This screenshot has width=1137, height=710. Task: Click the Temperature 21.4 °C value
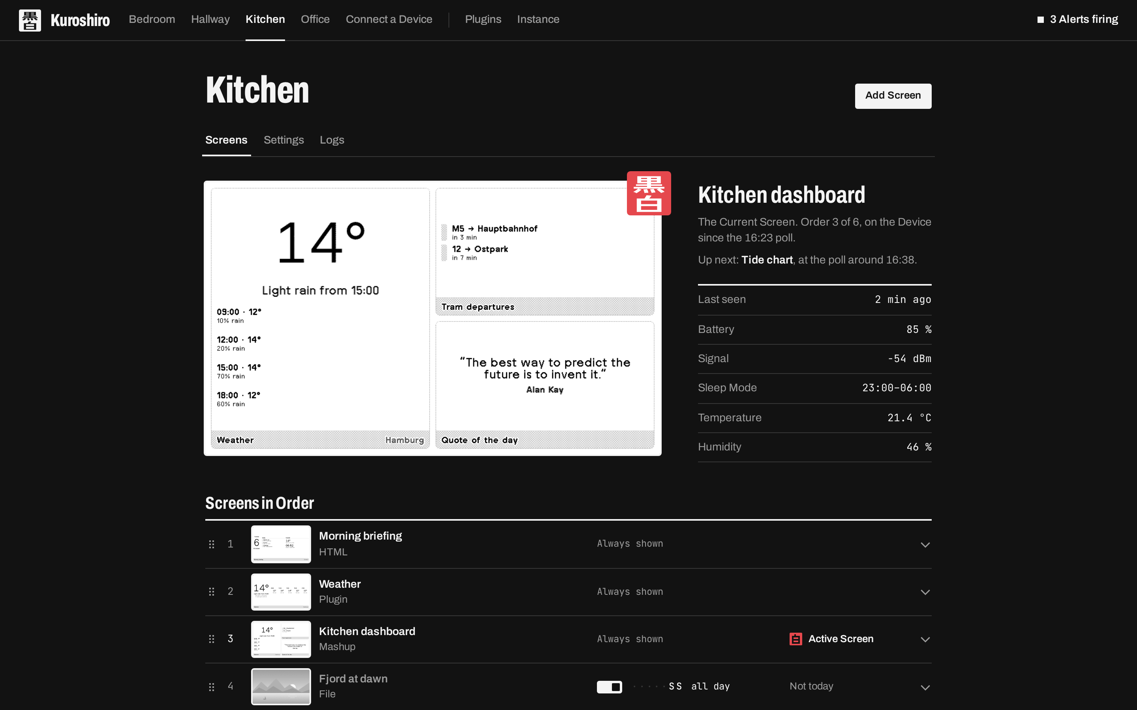pyautogui.click(x=909, y=417)
